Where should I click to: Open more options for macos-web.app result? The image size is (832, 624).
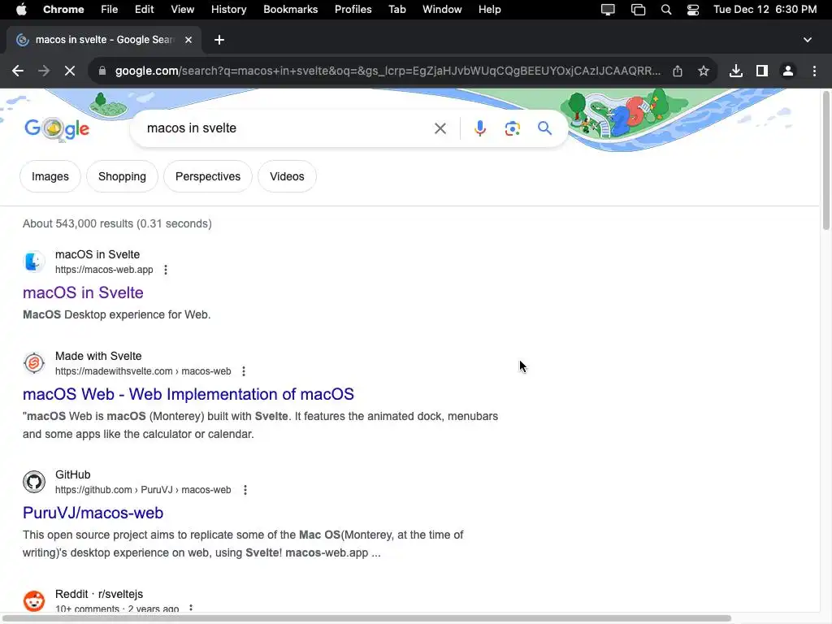click(166, 270)
